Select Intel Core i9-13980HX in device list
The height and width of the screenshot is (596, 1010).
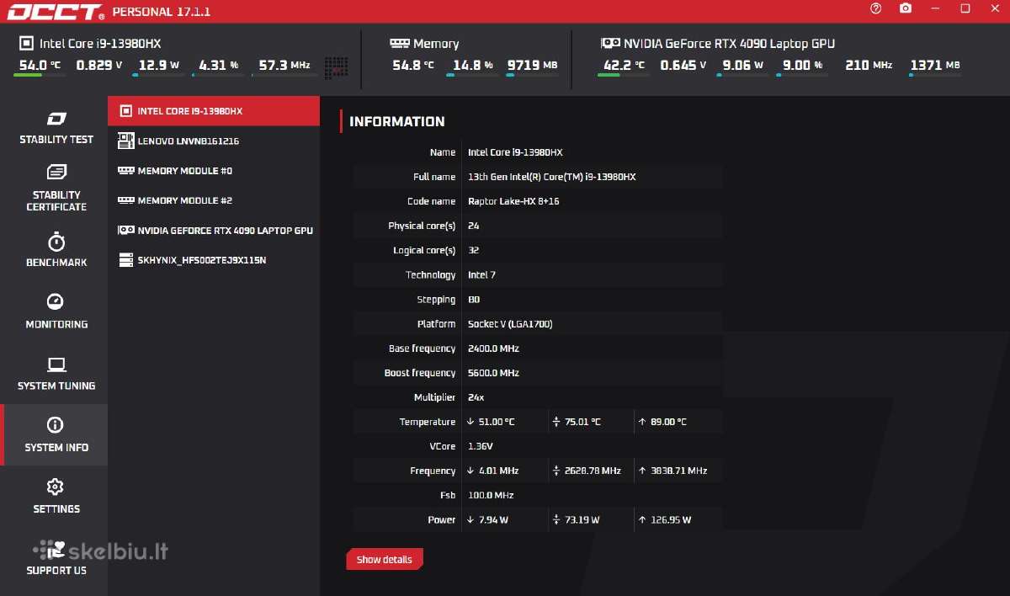click(x=214, y=111)
